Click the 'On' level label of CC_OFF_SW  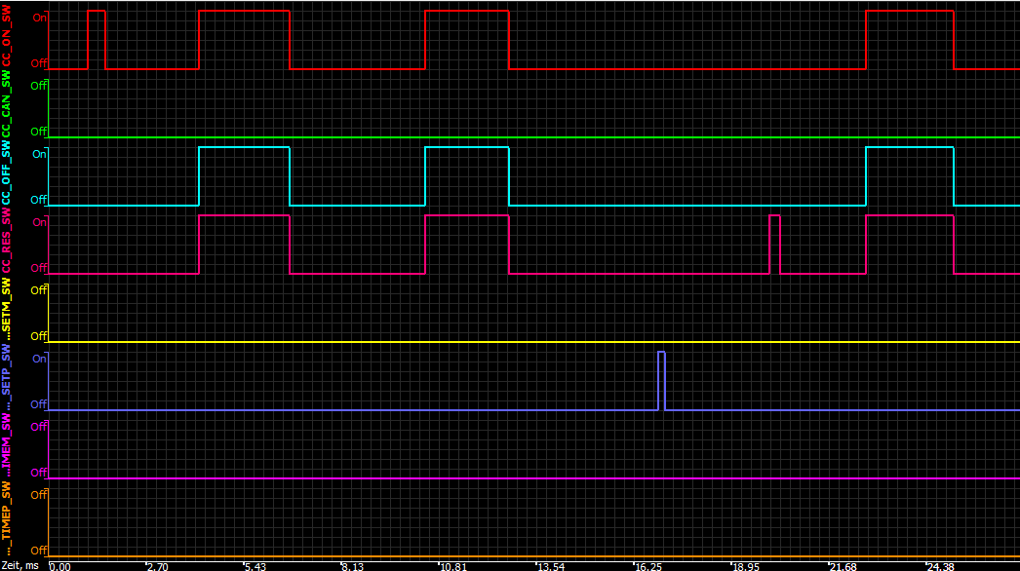pyautogui.click(x=39, y=154)
